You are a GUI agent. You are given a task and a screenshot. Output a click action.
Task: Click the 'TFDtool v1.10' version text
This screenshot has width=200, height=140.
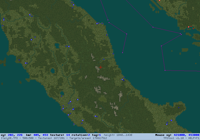[x=174, y=138]
